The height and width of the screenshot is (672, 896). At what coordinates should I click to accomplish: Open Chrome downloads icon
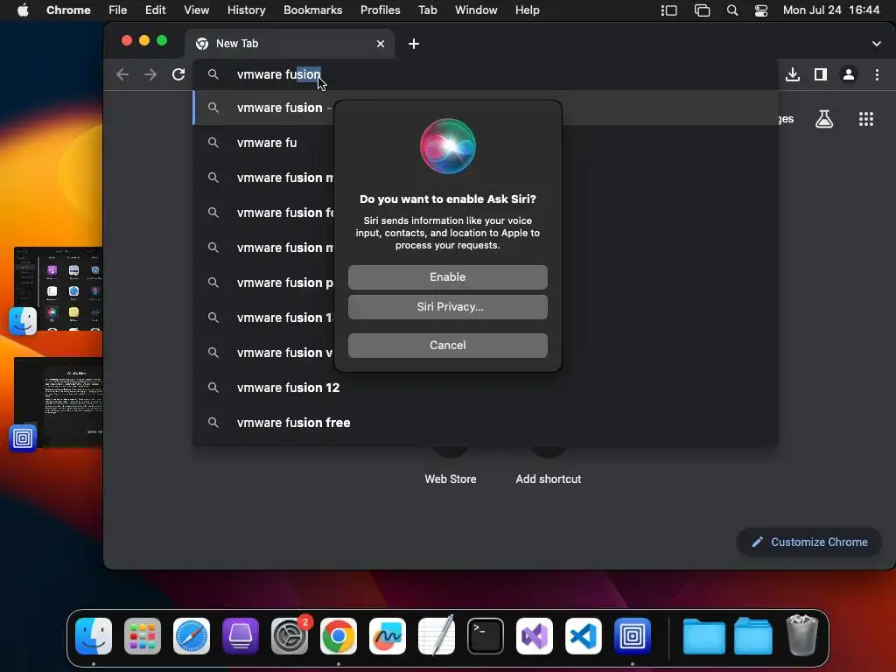tap(793, 74)
